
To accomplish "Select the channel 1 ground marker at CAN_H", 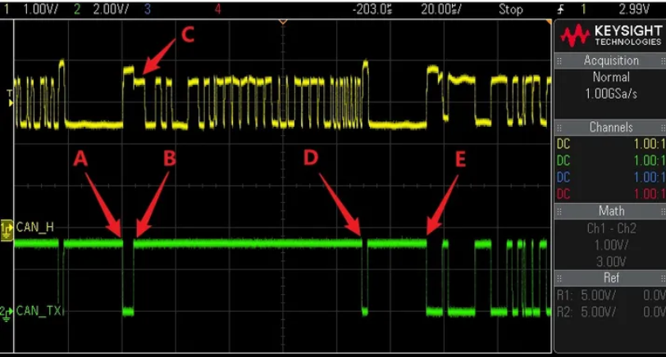I will (x=7, y=226).
